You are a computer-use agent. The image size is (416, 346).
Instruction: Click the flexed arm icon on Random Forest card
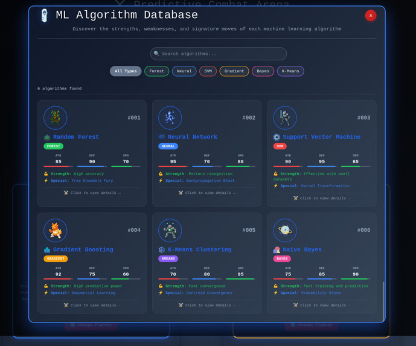[46, 174]
